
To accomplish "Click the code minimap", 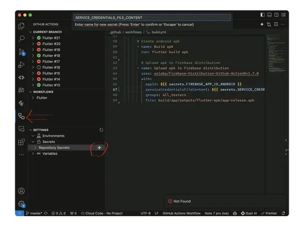I will [275, 53].
